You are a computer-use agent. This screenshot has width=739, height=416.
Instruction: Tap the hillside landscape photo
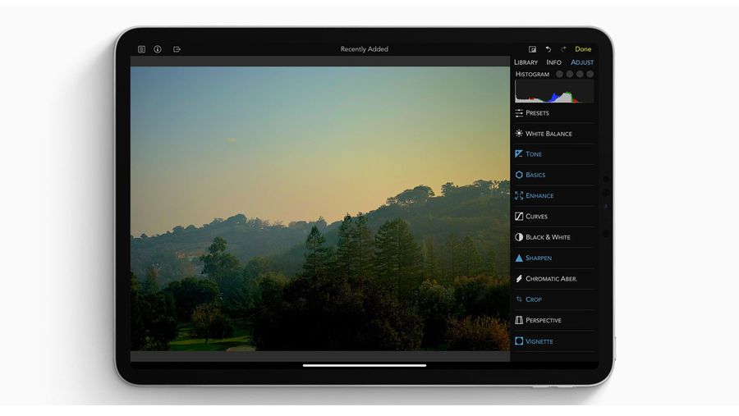(320, 208)
